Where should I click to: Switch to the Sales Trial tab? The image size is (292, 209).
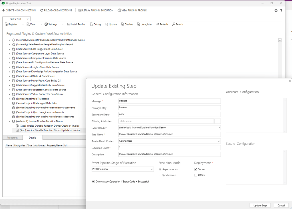pos(16,19)
